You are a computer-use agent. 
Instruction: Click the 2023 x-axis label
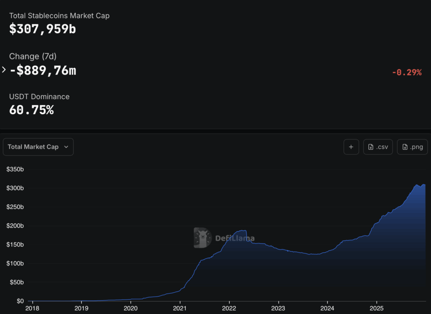click(x=278, y=309)
